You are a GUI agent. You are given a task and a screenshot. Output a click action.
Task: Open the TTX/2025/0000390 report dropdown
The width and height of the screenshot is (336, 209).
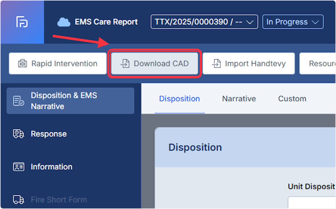(204, 22)
